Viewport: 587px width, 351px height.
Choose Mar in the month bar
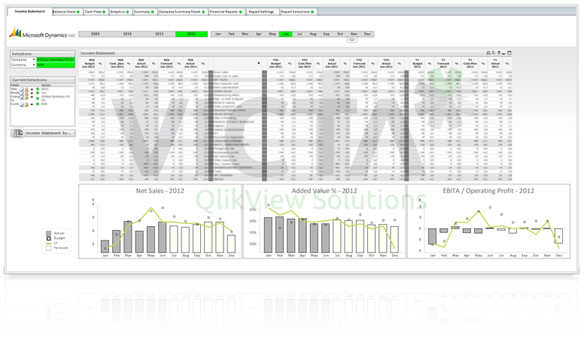(x=245, y=34)
